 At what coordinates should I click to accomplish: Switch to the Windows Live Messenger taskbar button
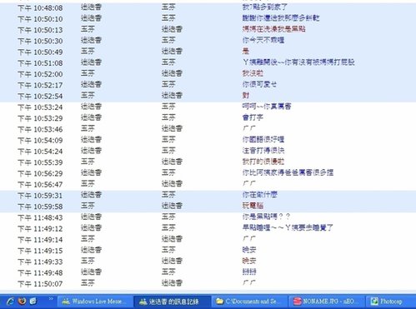pos(94,302)
